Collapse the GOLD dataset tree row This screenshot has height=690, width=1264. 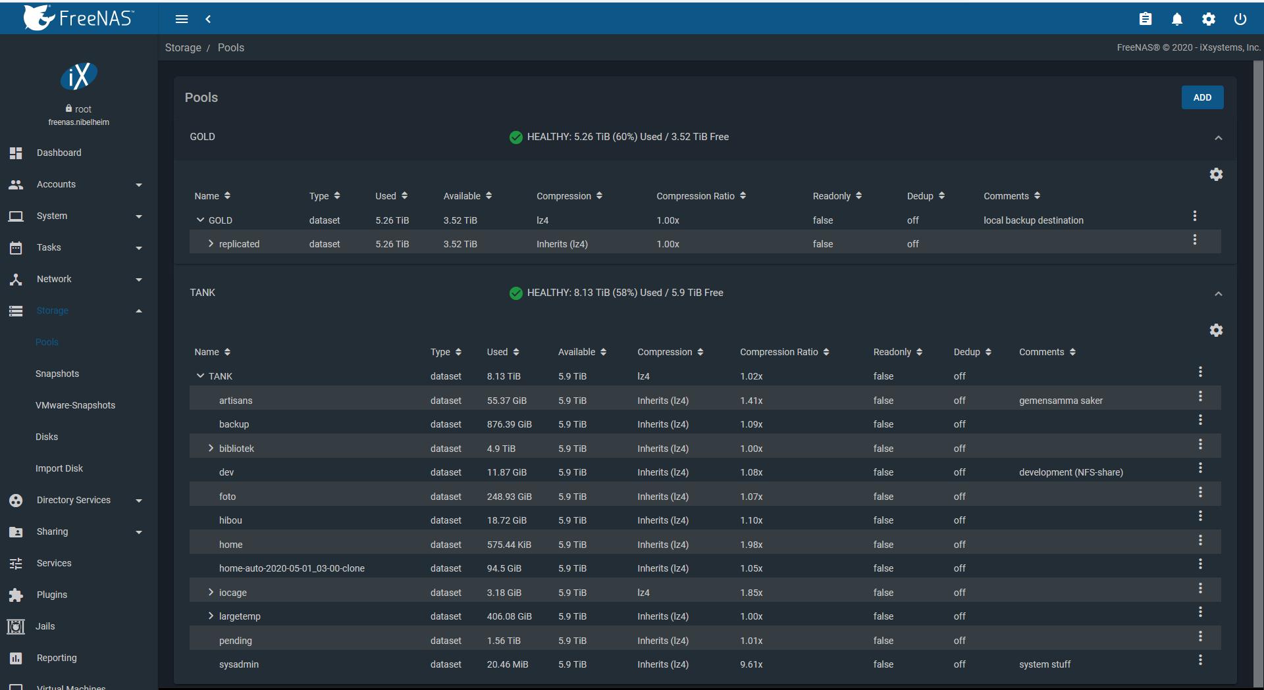[200, 220]
